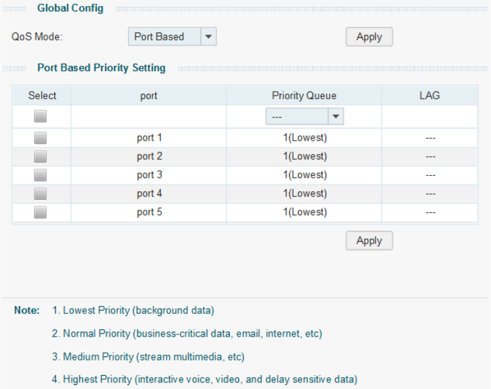Screen dimensions: 491x389
Task: Click the LAG cell for port 5
Action: point(430,212)
